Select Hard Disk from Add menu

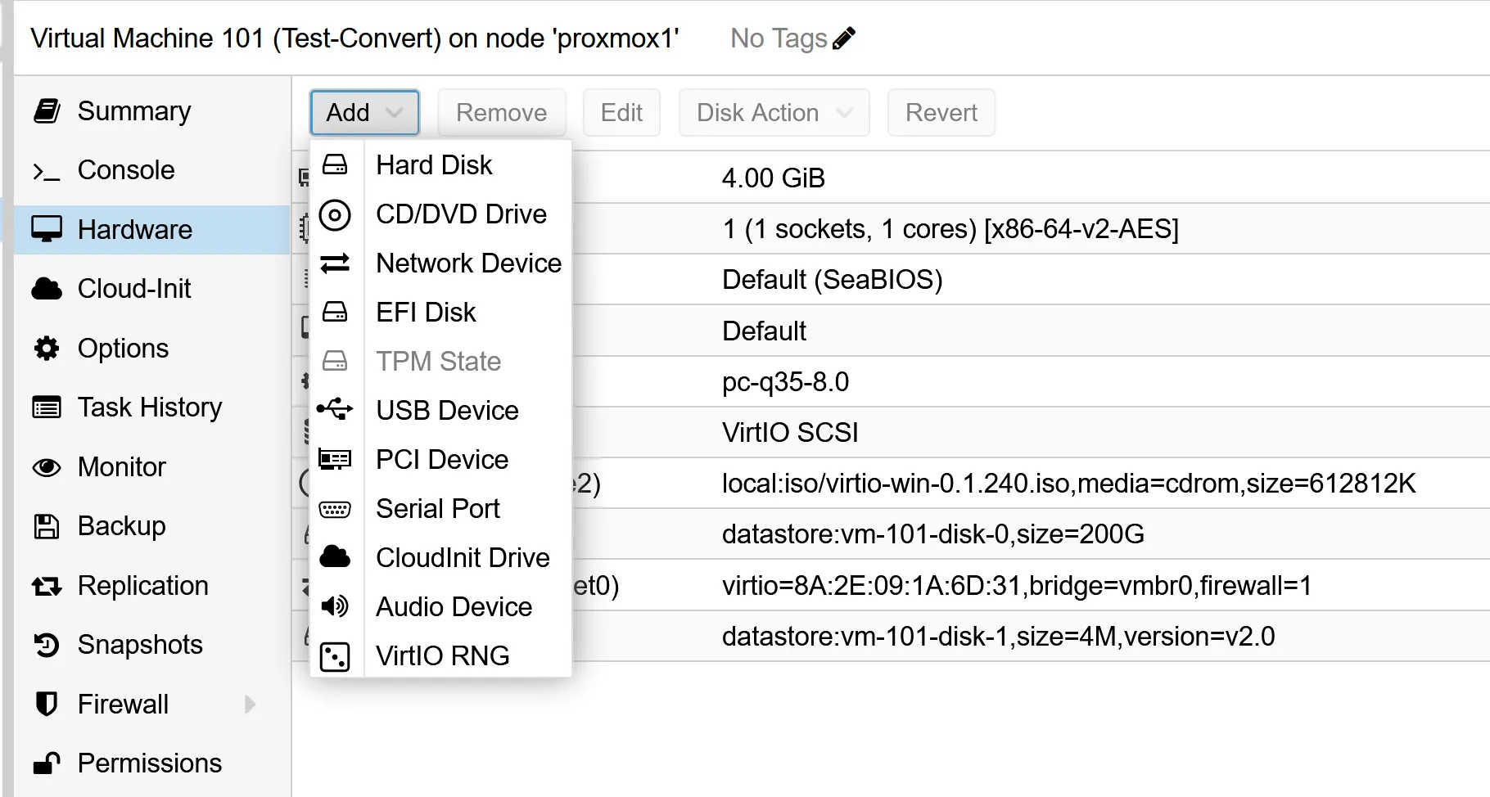click(434, 164)
